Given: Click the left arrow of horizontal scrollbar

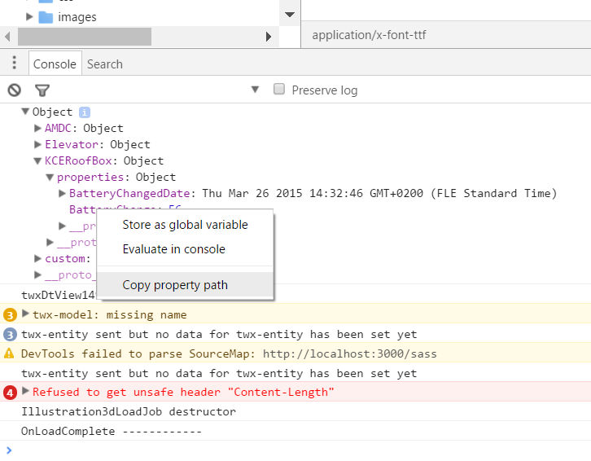Looking at the screenshot, I should (7, 37).
